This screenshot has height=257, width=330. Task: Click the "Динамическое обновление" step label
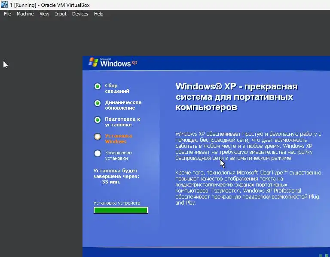coord(123,105)
